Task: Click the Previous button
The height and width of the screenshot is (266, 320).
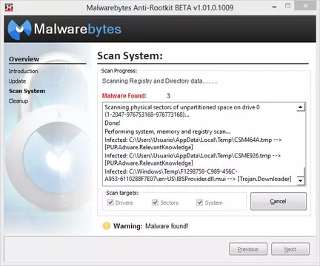Action: point(248,249)
